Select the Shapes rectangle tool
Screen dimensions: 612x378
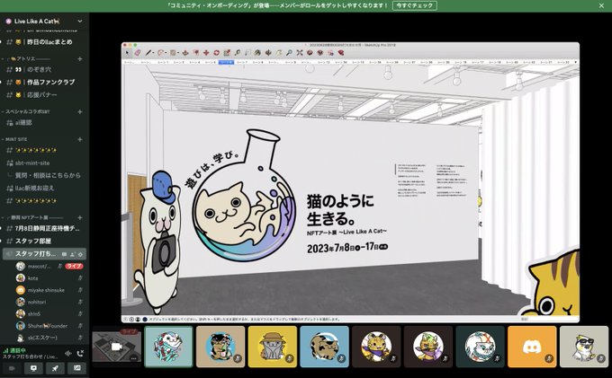click(x=173, y=53)
